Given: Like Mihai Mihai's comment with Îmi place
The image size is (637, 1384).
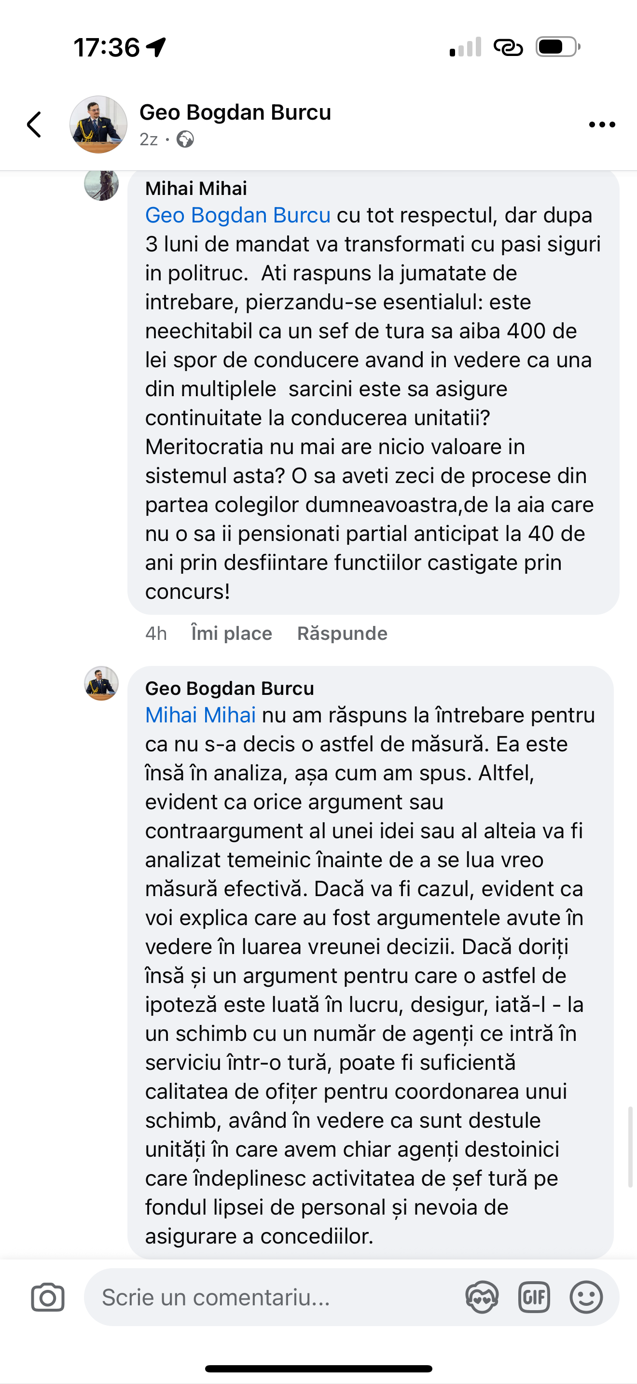Looking at the screenshot, I should point(232,634).
